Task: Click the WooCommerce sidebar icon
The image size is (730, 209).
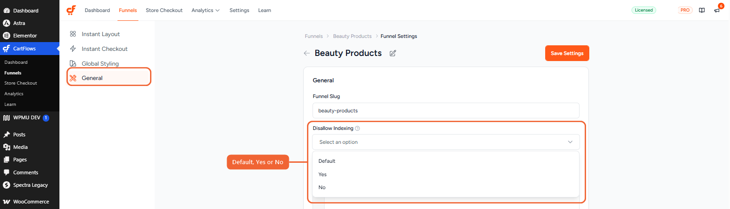Action: (7, 202)
